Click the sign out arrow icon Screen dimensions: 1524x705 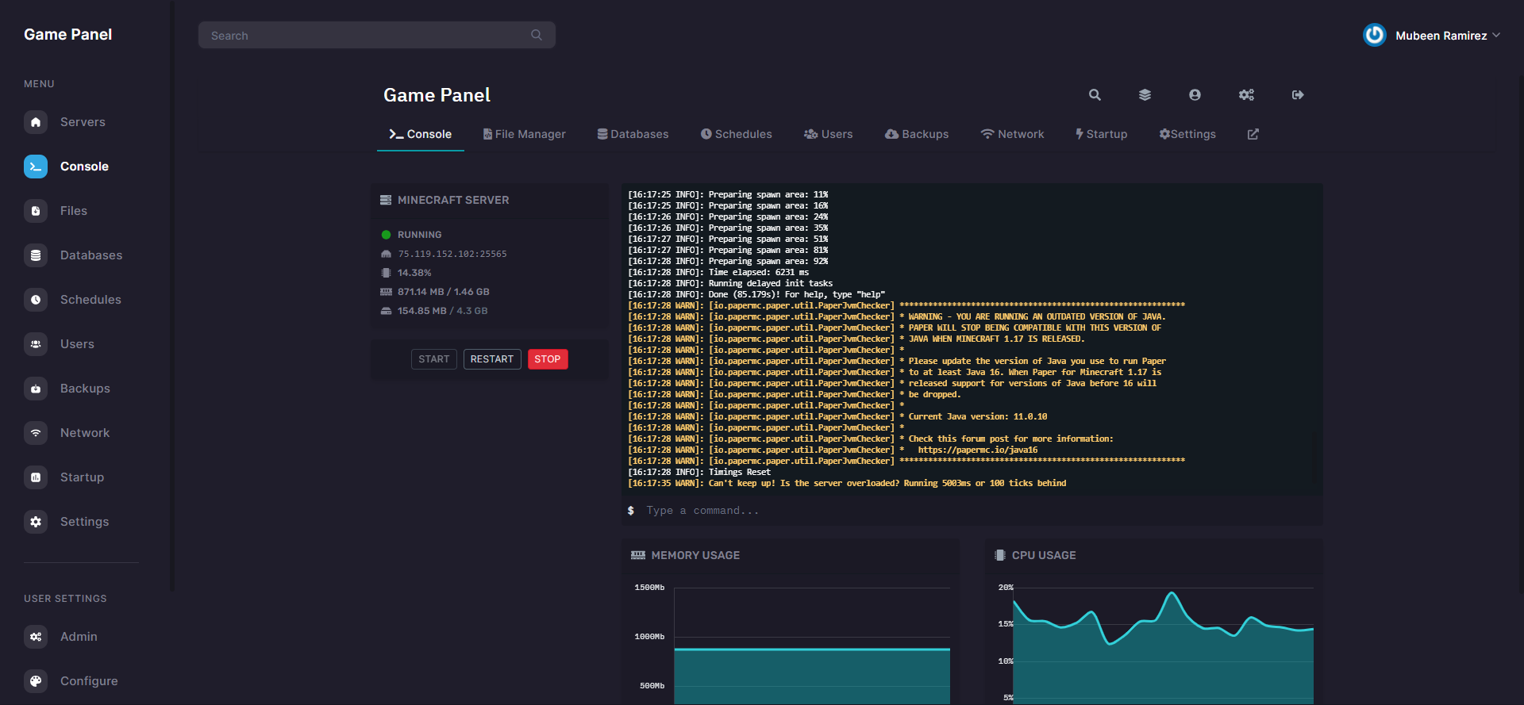tap(1298, 95)
